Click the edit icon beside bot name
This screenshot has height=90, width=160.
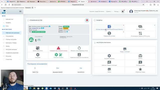click(x=49, y=26)
